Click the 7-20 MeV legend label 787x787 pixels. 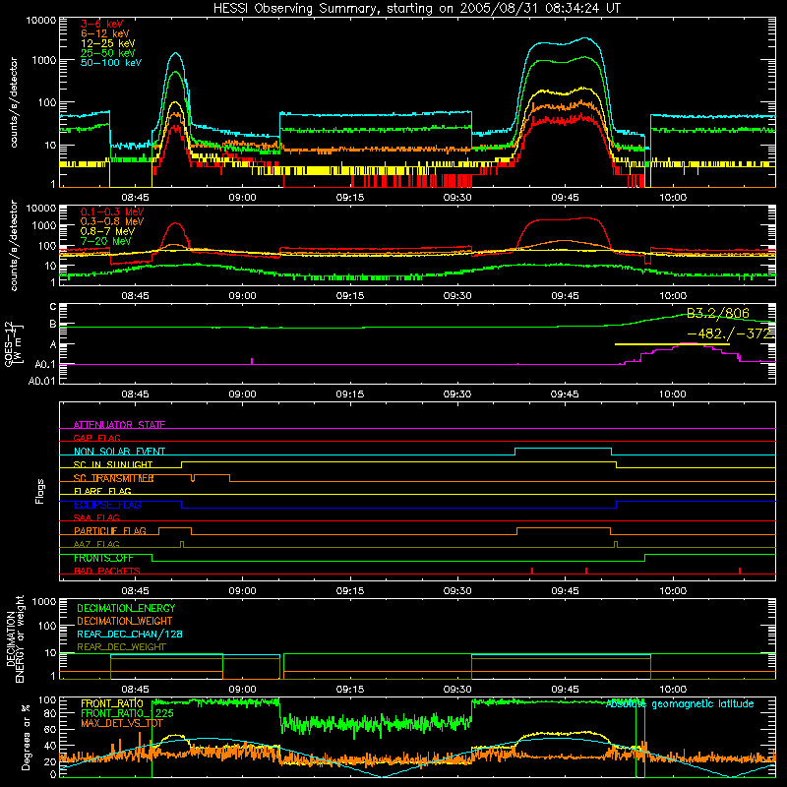(x=106, y=241)
